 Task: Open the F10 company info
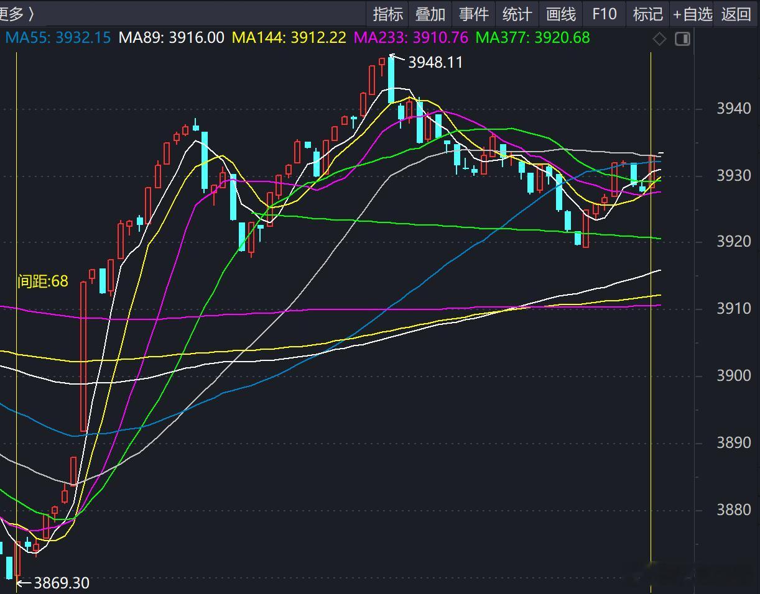pyautogui.click(x=605, y=14)
